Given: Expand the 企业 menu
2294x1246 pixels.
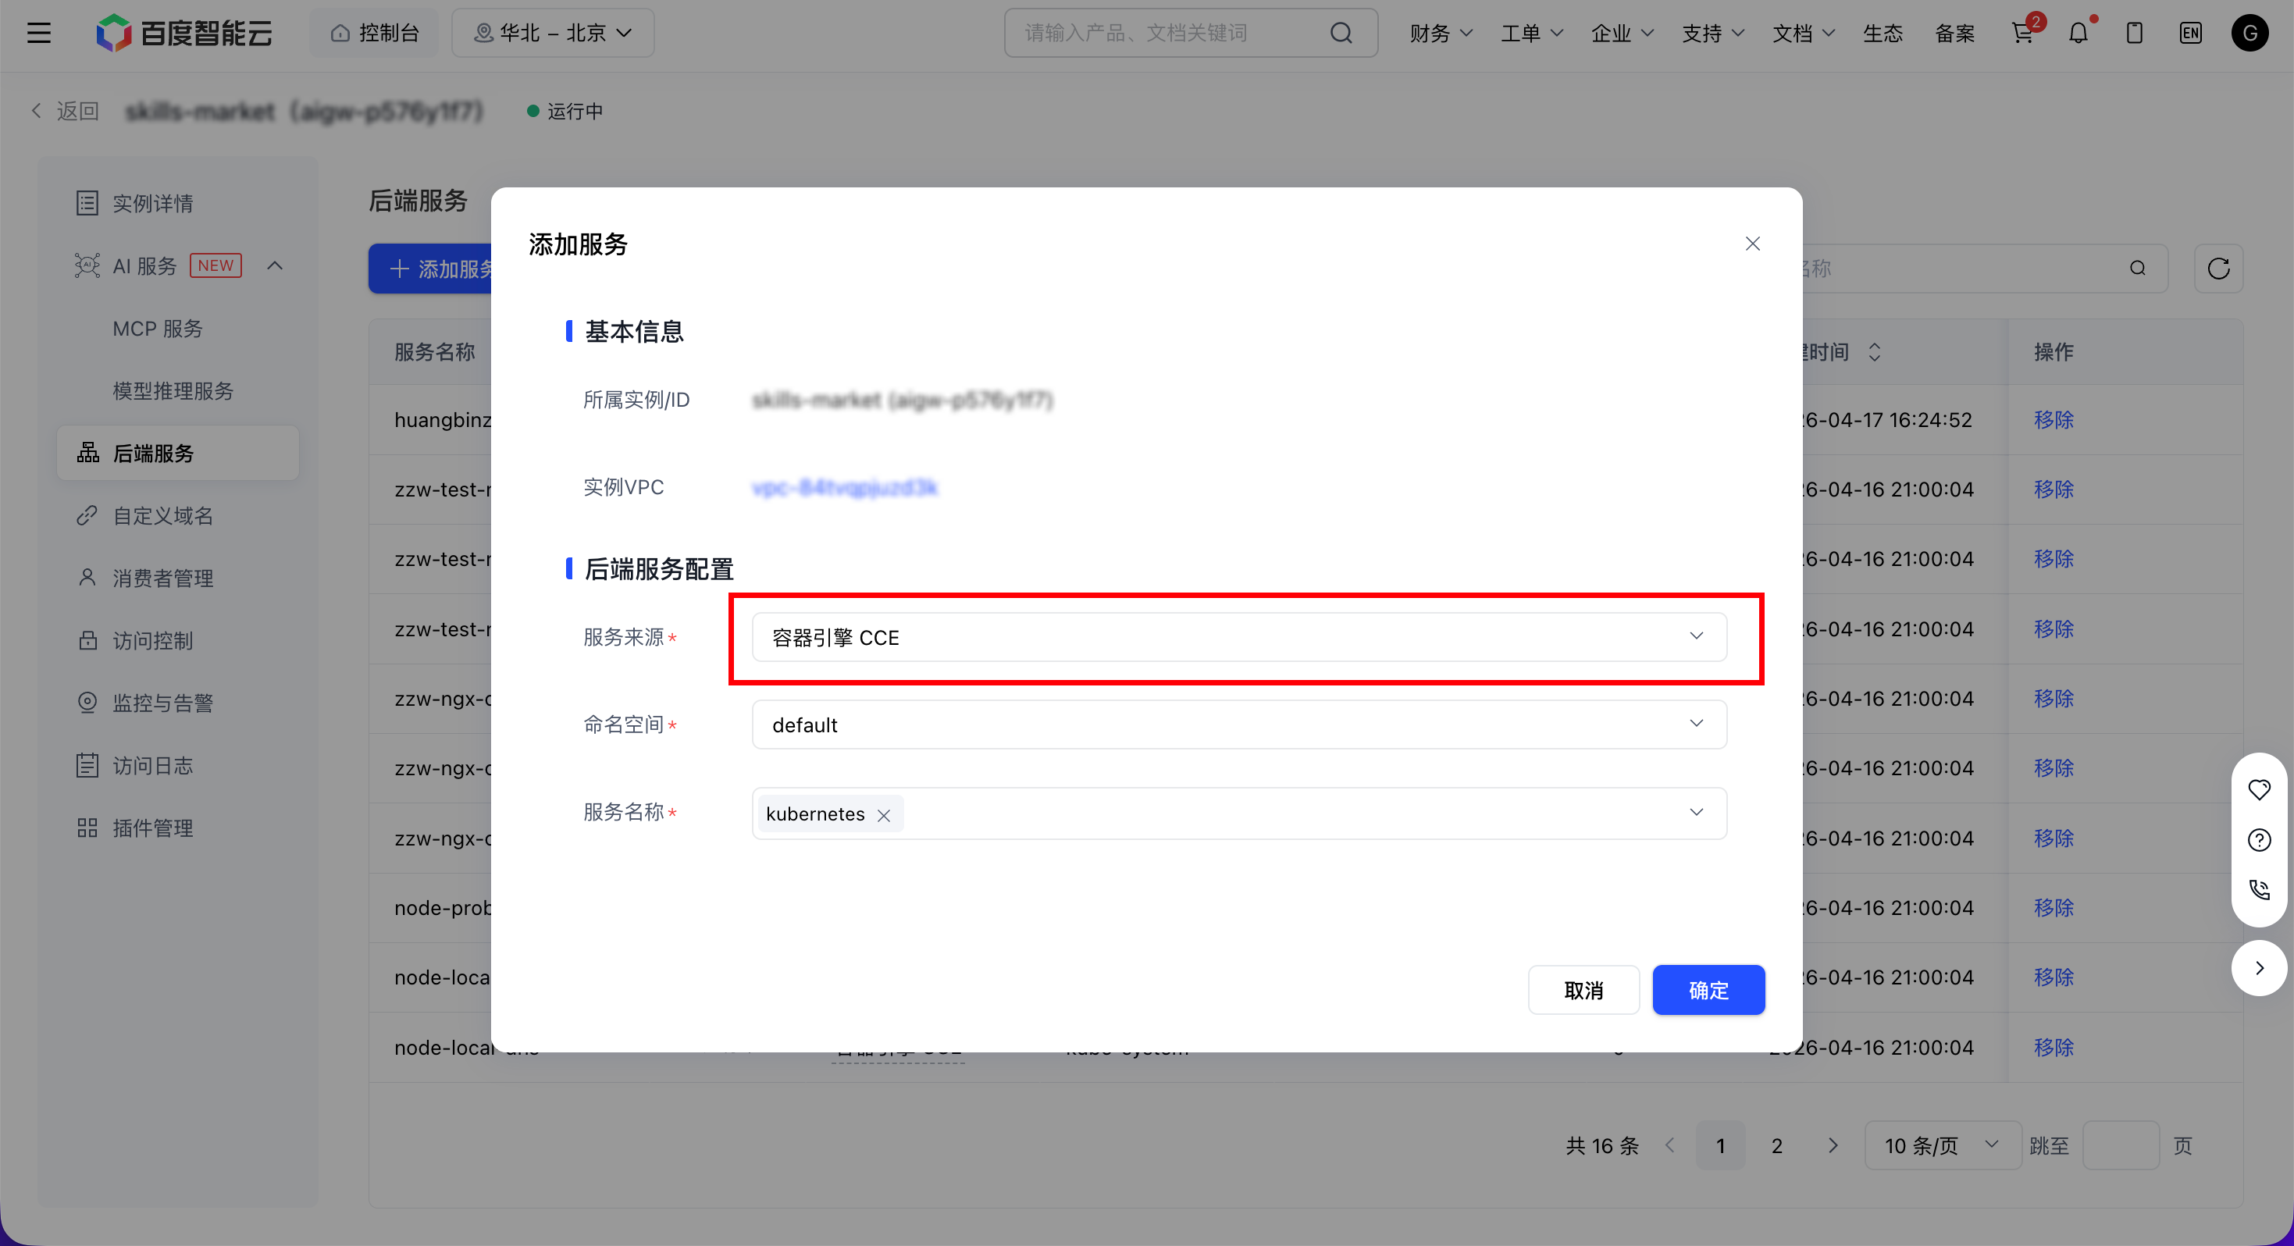Looking at the screenshot, I should [x=1623, y=33].
